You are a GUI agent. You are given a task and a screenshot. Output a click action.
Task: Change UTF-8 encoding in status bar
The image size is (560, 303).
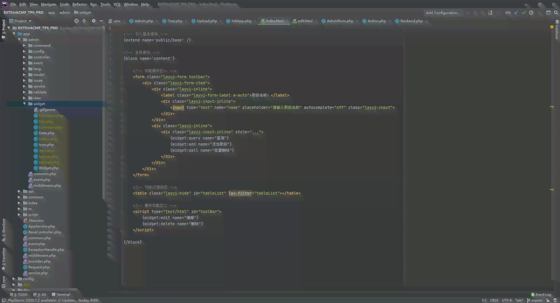point(507,300)
